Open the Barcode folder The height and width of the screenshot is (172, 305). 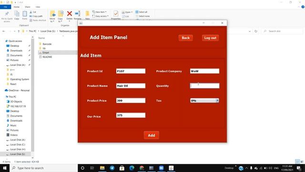pos(47,44)
